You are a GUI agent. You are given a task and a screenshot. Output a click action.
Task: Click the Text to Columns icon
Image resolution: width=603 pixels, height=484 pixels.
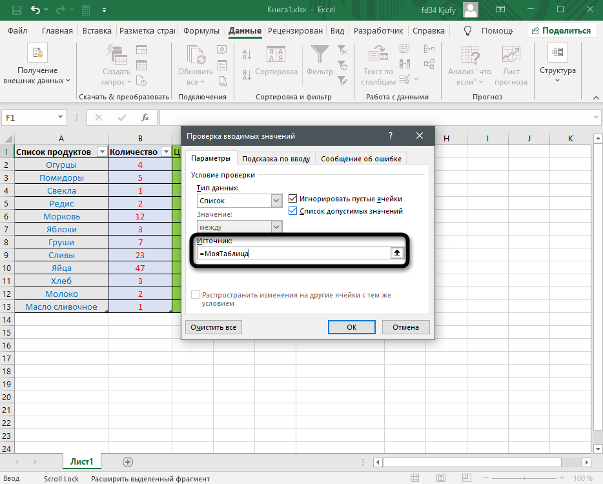pos(378,54)
